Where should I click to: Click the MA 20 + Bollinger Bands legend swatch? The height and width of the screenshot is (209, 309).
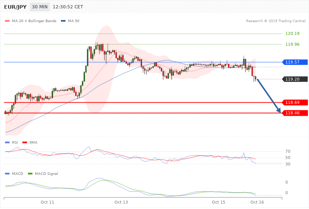tap(7, 21)
